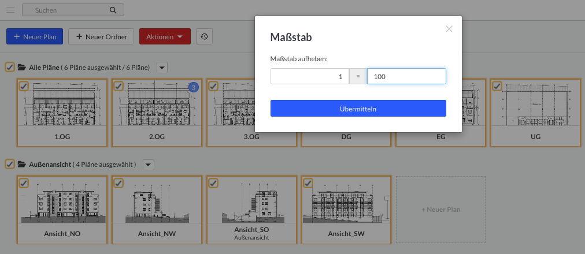Viewport: 585px width, 254px height.
Task: Click the Neuer Plan button
Action: [x=35, y=36]
